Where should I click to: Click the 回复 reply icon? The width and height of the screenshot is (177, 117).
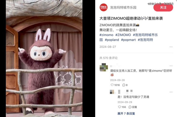click(133, 107)
